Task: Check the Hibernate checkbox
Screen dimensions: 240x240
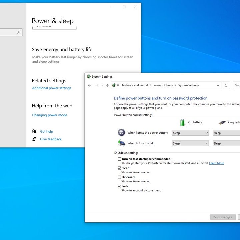Action: tap(119, 177)
